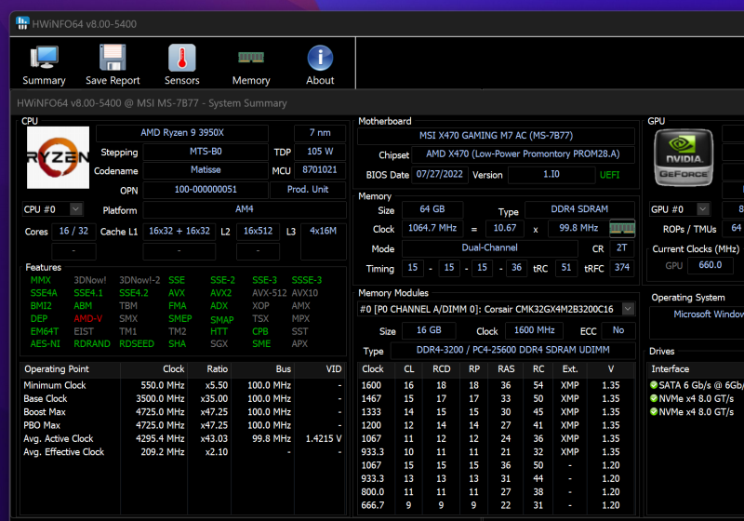Viewport: 744px width, 521px height.
Task: Select the AMD Ryzen 9 3950X name field
Action: pos(182,133)
